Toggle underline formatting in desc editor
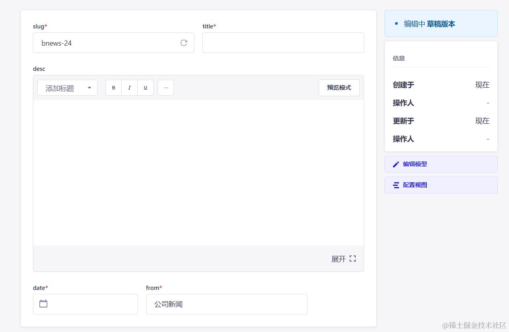Viewport: 509px width, 332px height. pos(145,88)
